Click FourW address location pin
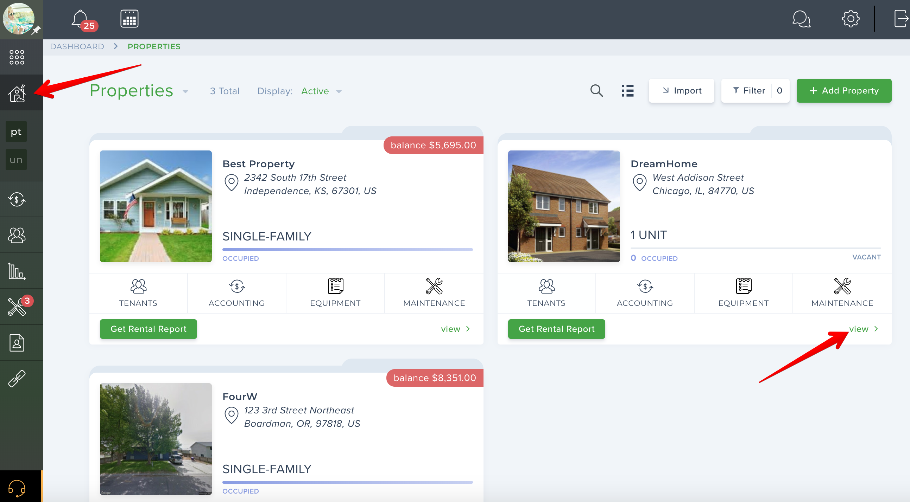Screen dimensions: 910x502 (232, 416)
